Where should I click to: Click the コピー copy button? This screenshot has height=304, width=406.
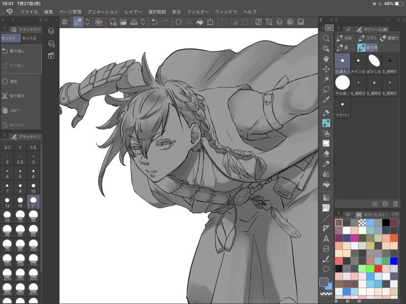tap(21, 110)
